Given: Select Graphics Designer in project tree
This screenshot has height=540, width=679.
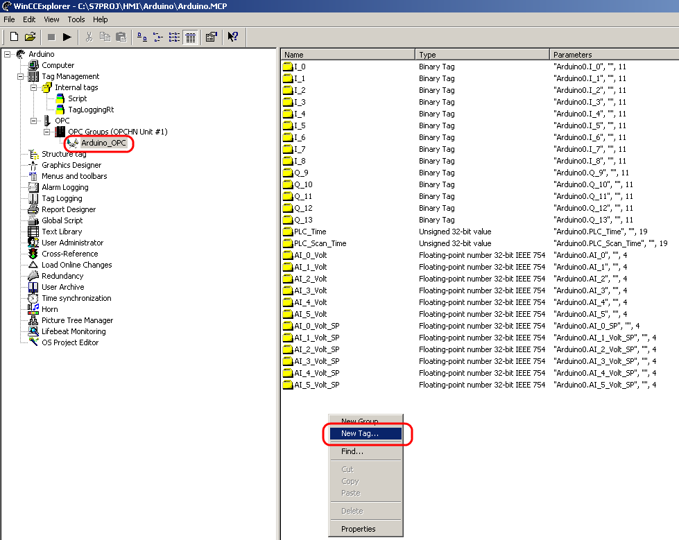Looking at the screenshot, I should [x=71, y=165].
